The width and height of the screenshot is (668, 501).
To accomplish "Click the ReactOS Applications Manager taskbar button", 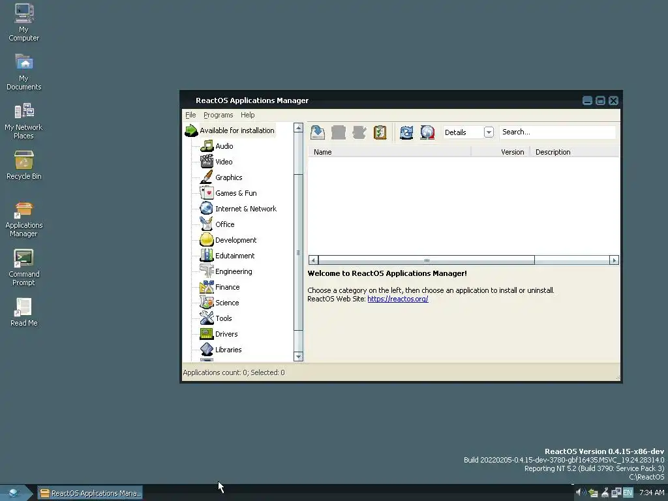I will [x=90, y=493].
